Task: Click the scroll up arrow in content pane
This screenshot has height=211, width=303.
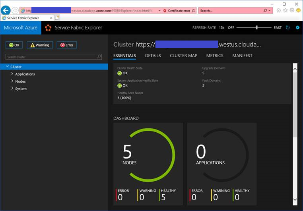Action: 295,69
